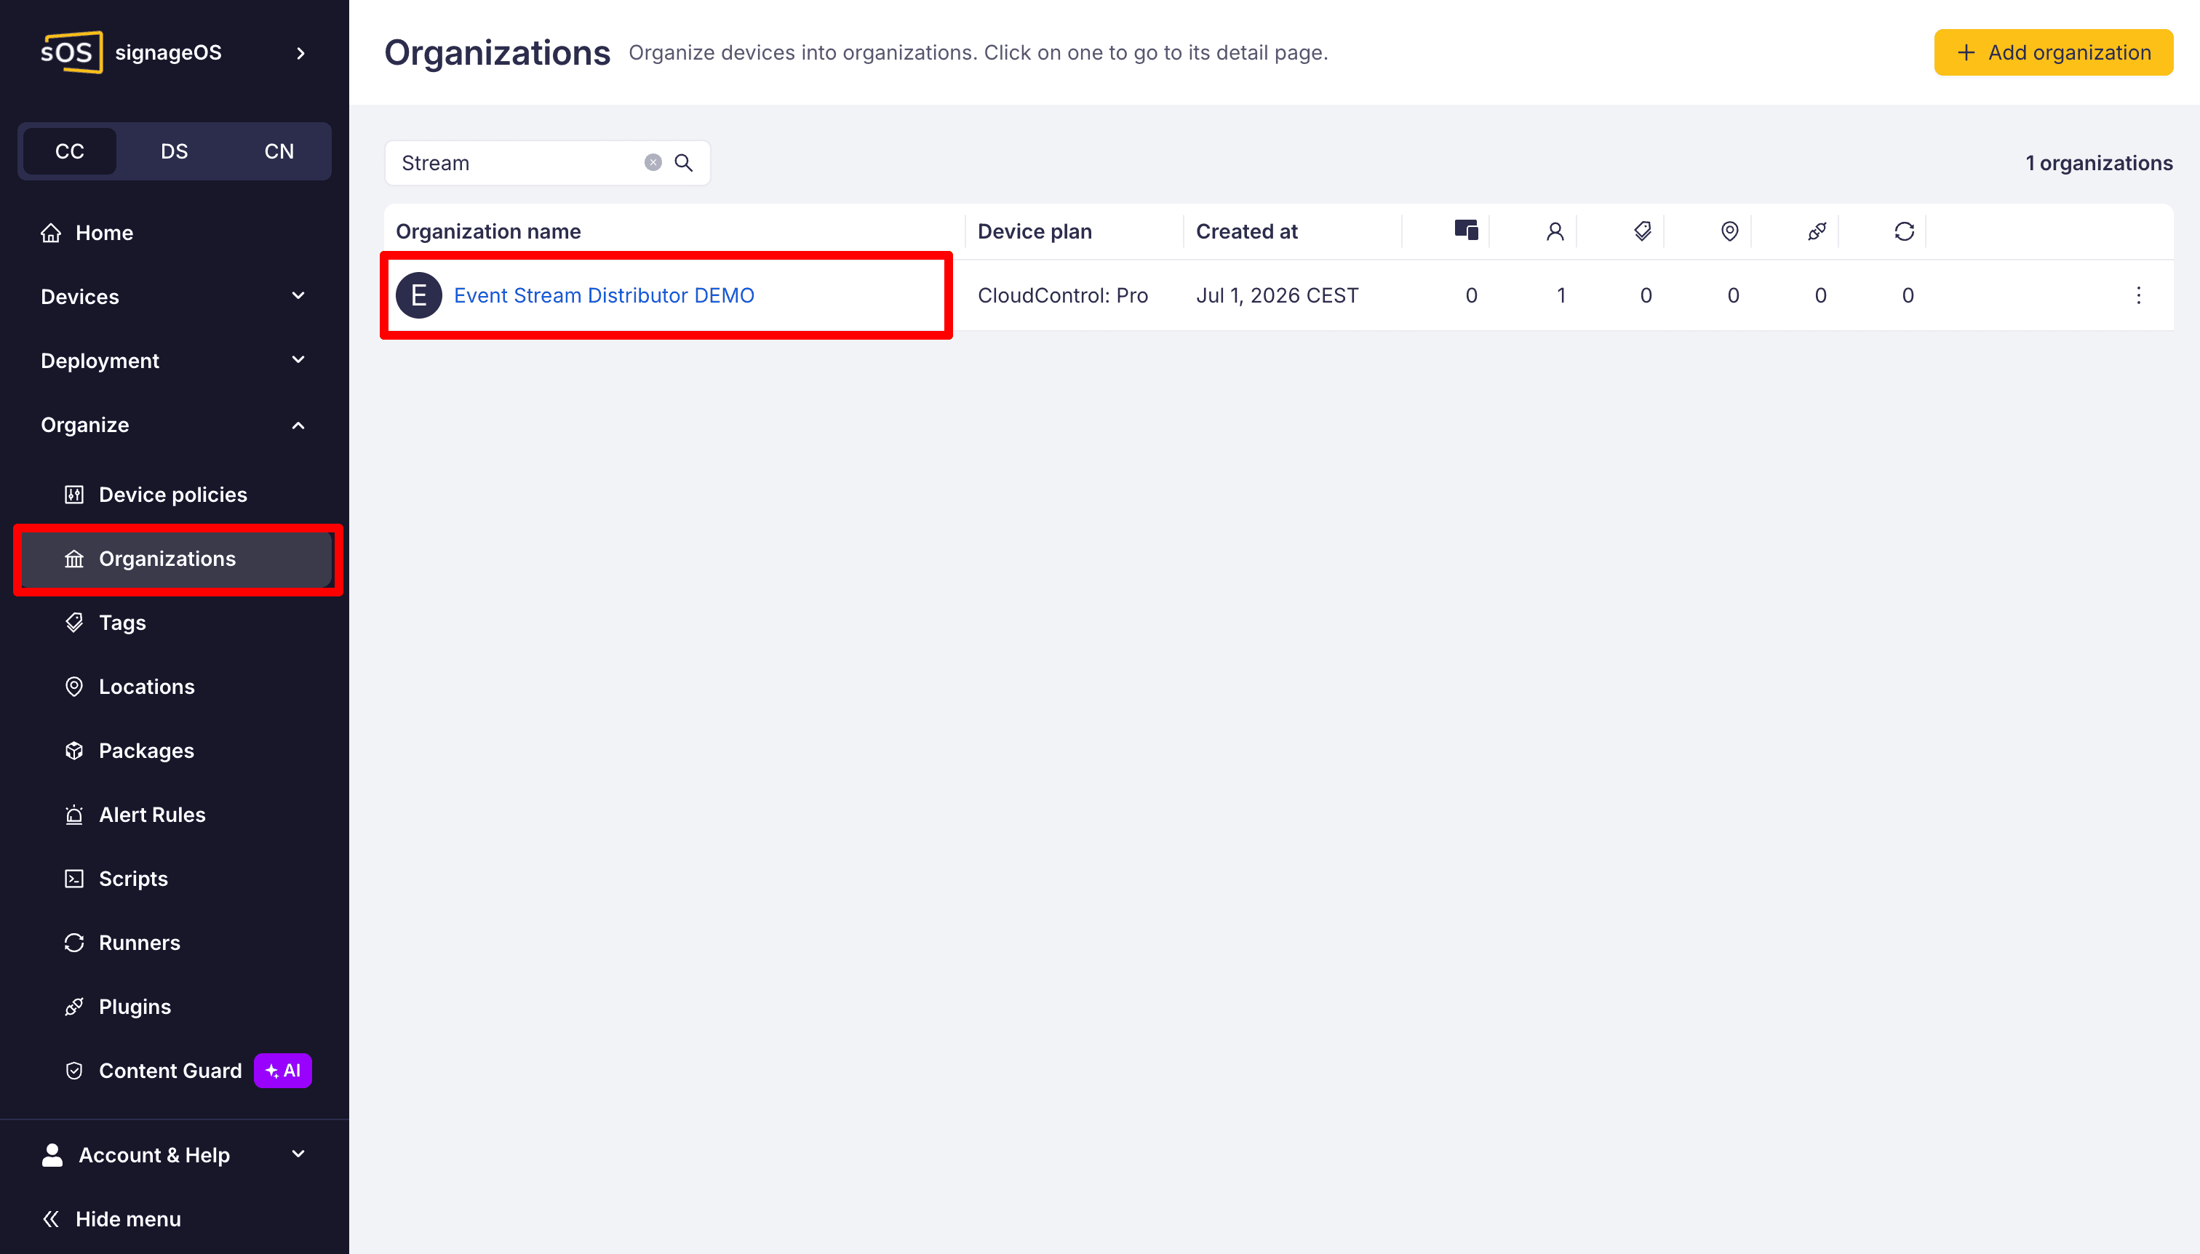Click the runners column refresh icon

tap(1905, 231)
